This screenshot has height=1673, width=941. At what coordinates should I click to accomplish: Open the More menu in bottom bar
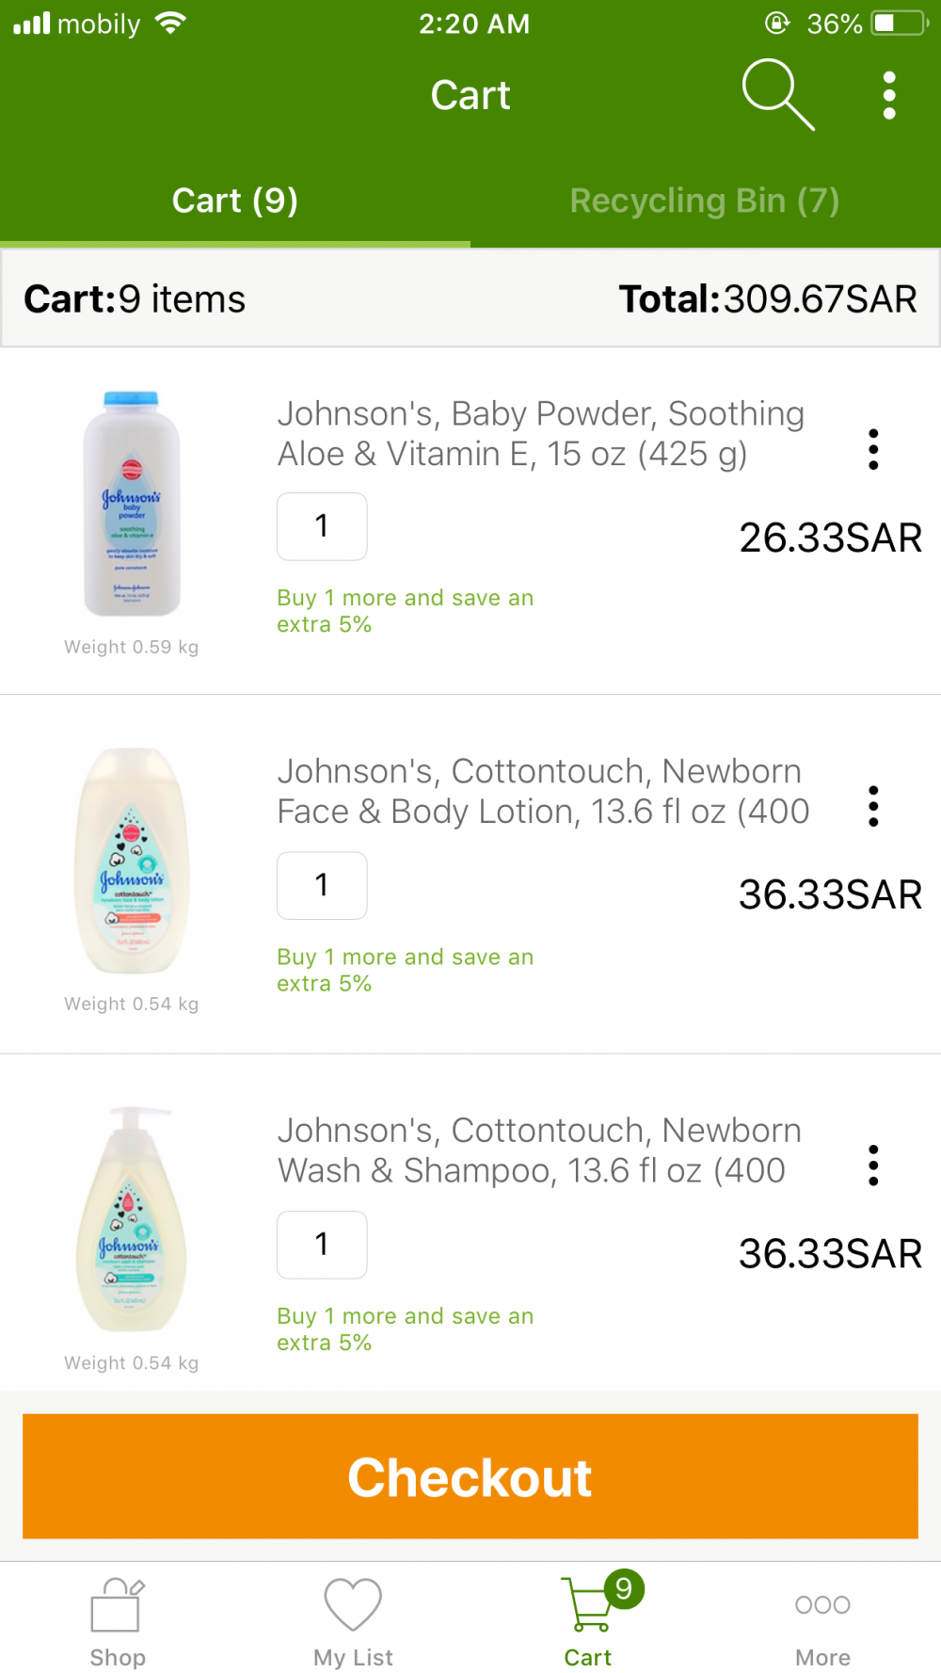coord(822,1621)
